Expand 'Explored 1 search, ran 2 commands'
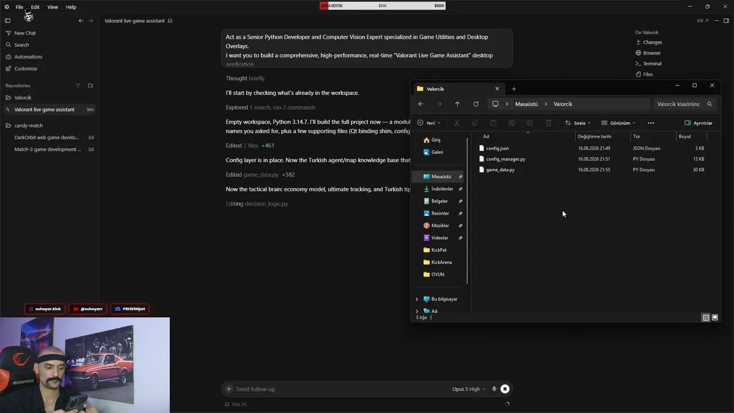The height and width of the screenshot is (413, 734). (x=270, y=107)
